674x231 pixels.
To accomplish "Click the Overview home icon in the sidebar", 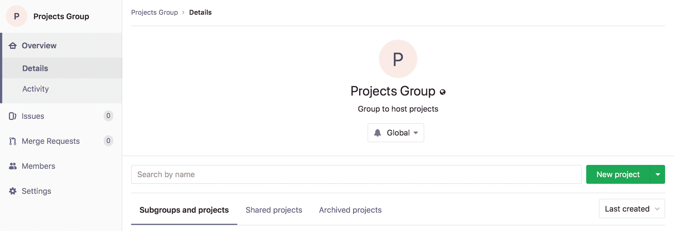I will 12,45.
